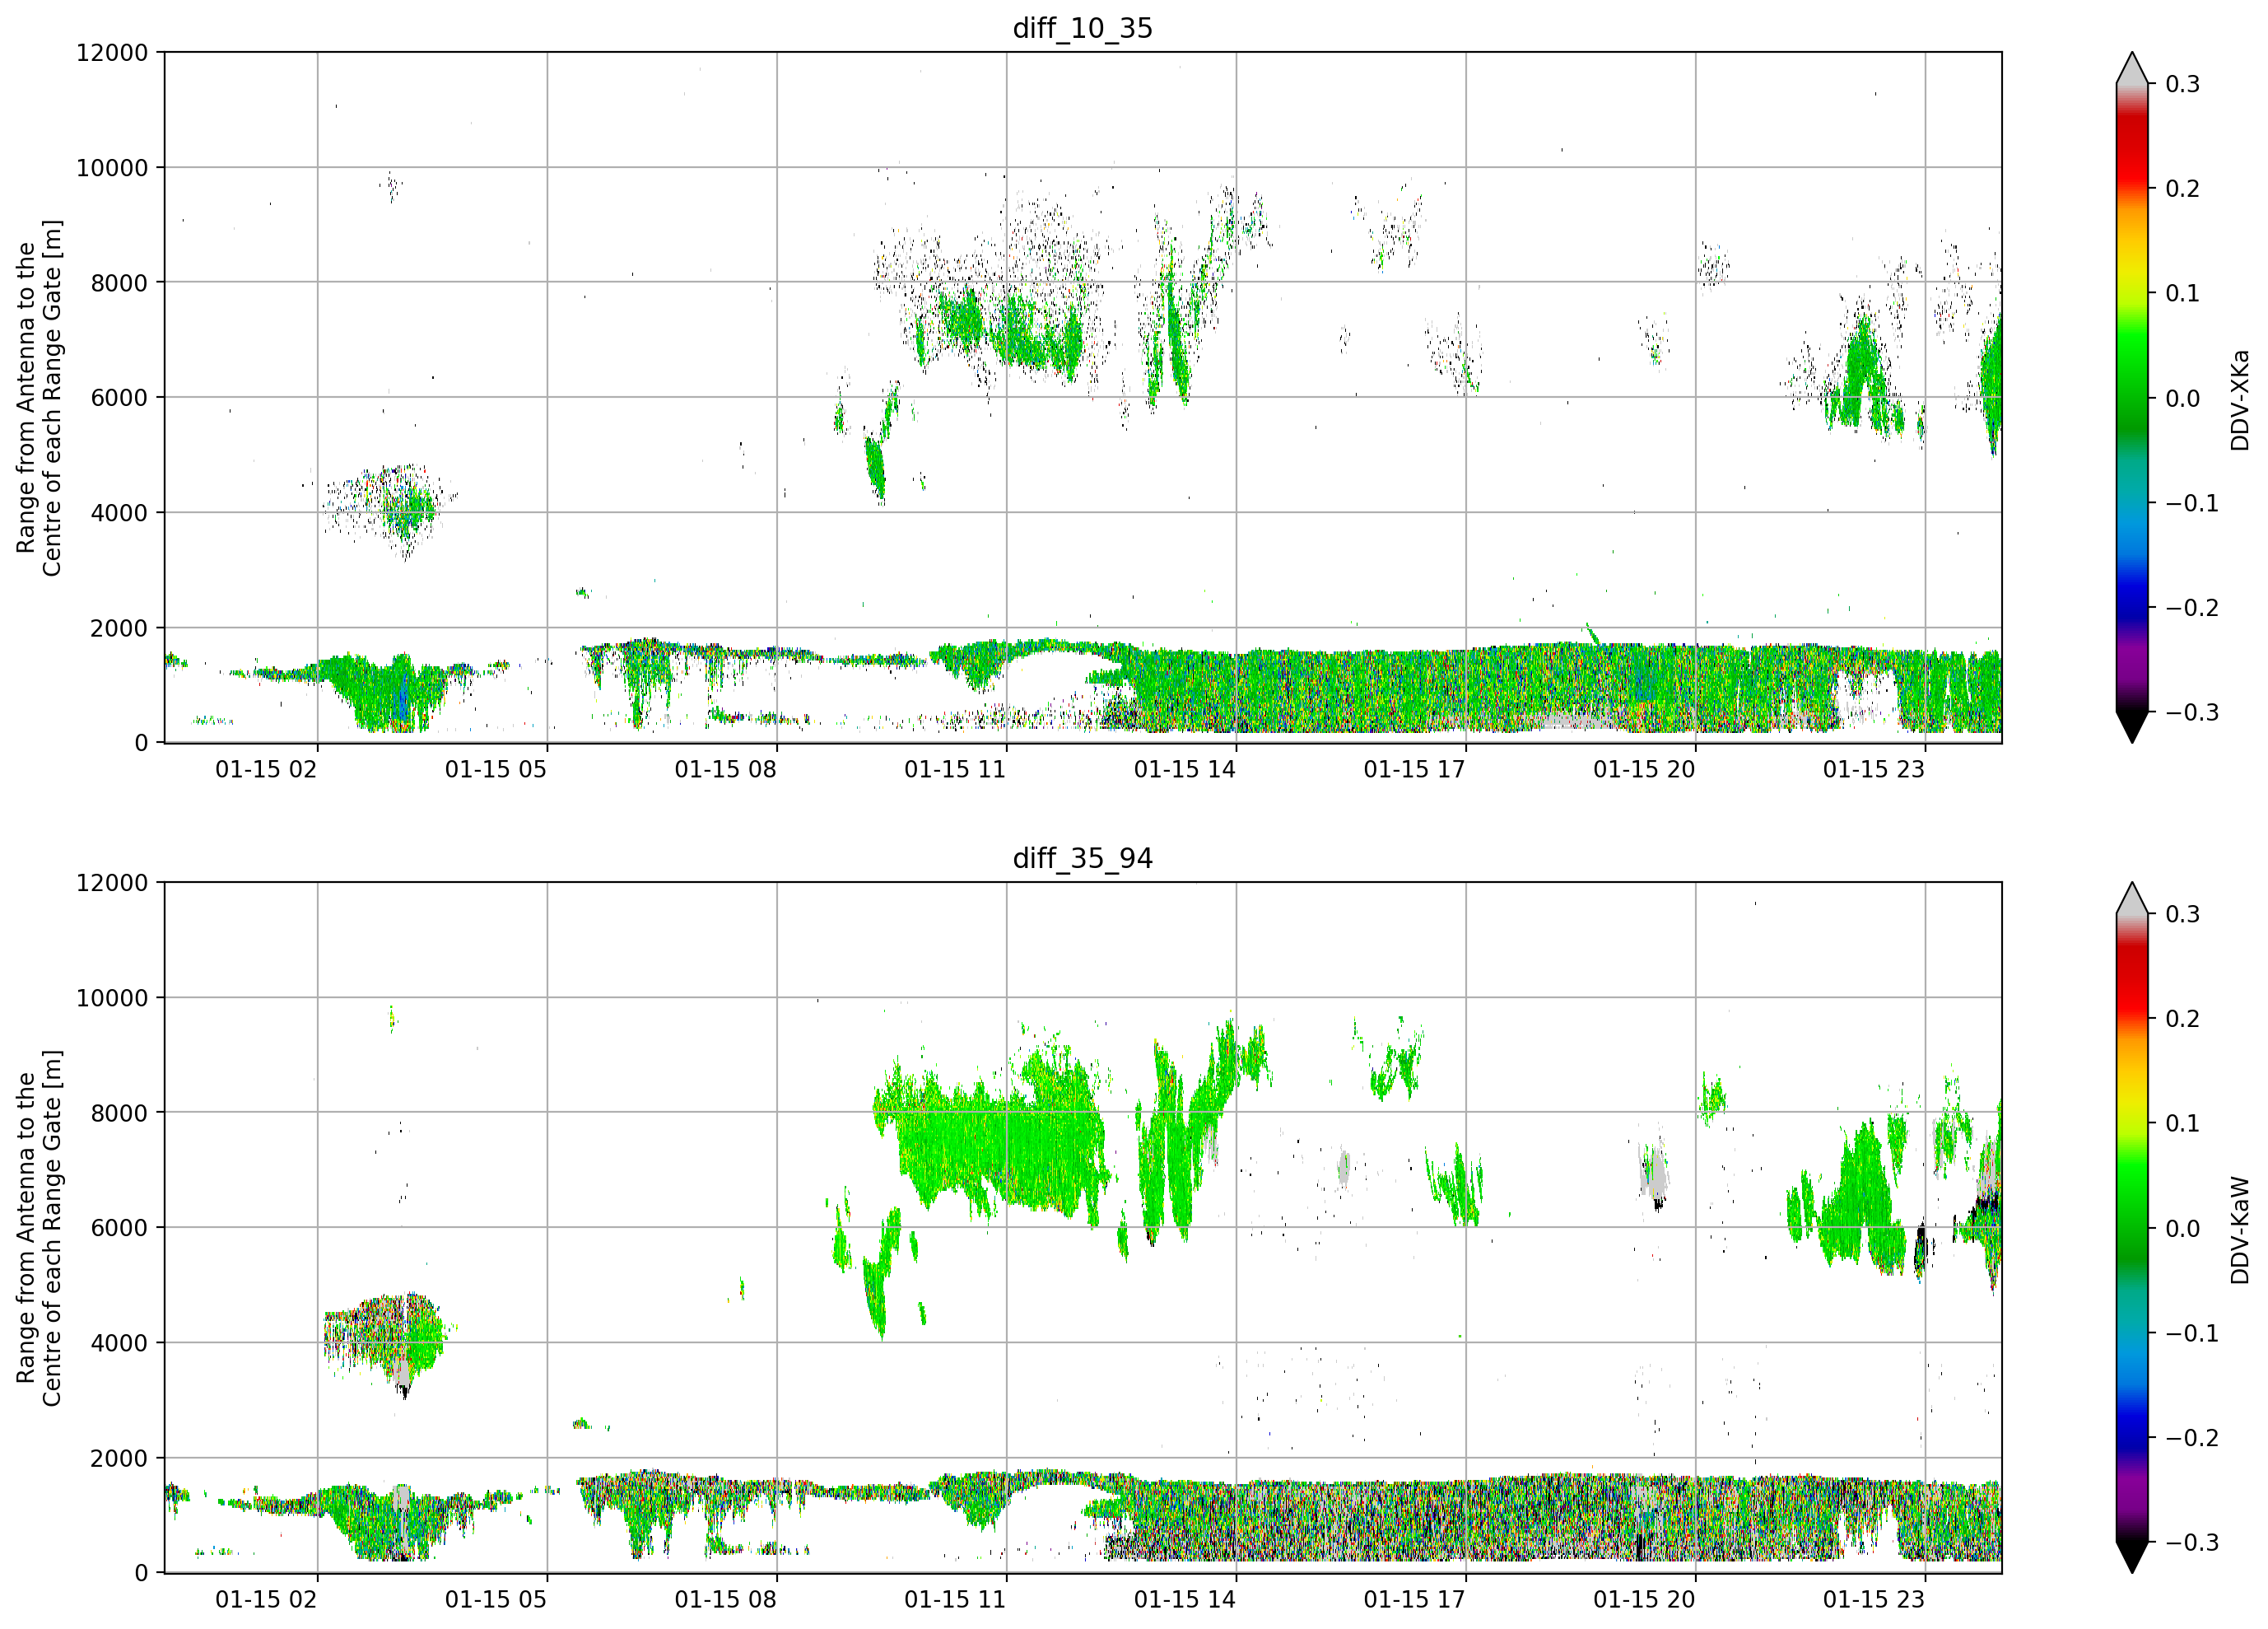Click the 01-15 20 x-tick under the diff_35_94 plot
2268x1629 pixels.
click(1644, 1600)
